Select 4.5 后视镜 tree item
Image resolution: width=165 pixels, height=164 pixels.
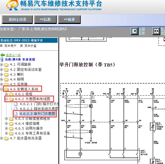tap(19, 84)
